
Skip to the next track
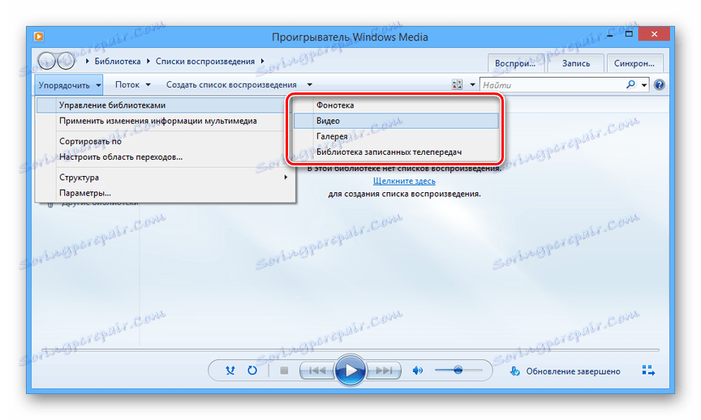pyautogui.click(x=383, y=371)
